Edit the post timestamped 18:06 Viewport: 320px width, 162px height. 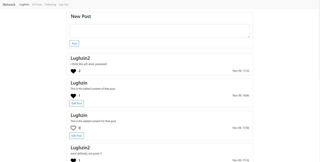coord(76,103)
